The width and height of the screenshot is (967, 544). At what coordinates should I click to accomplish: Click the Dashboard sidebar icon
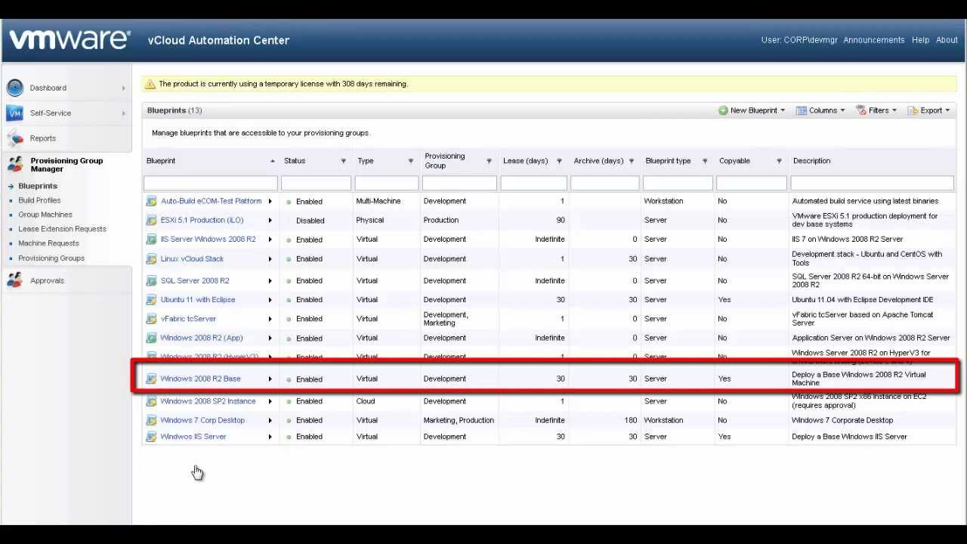[14, 88]
